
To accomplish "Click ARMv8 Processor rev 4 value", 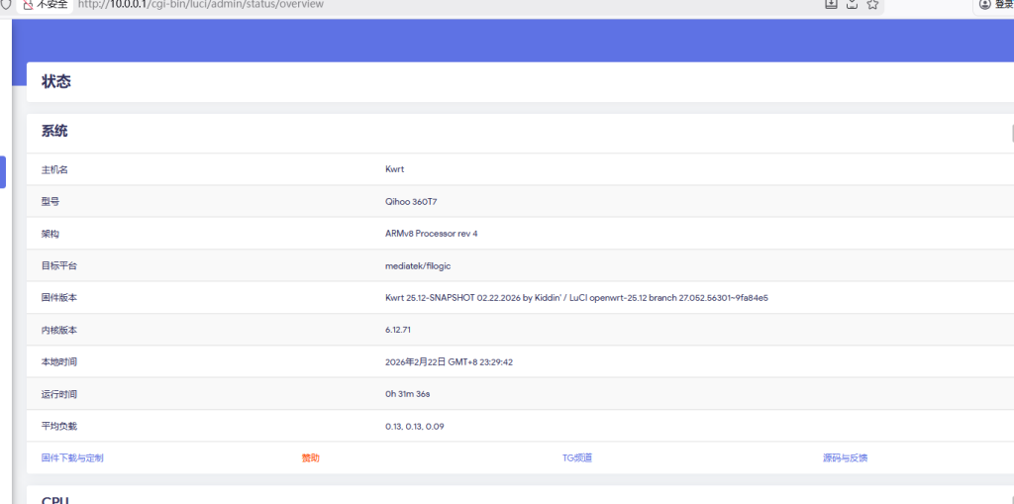I will pyautogui.click(x=432, y=234).
